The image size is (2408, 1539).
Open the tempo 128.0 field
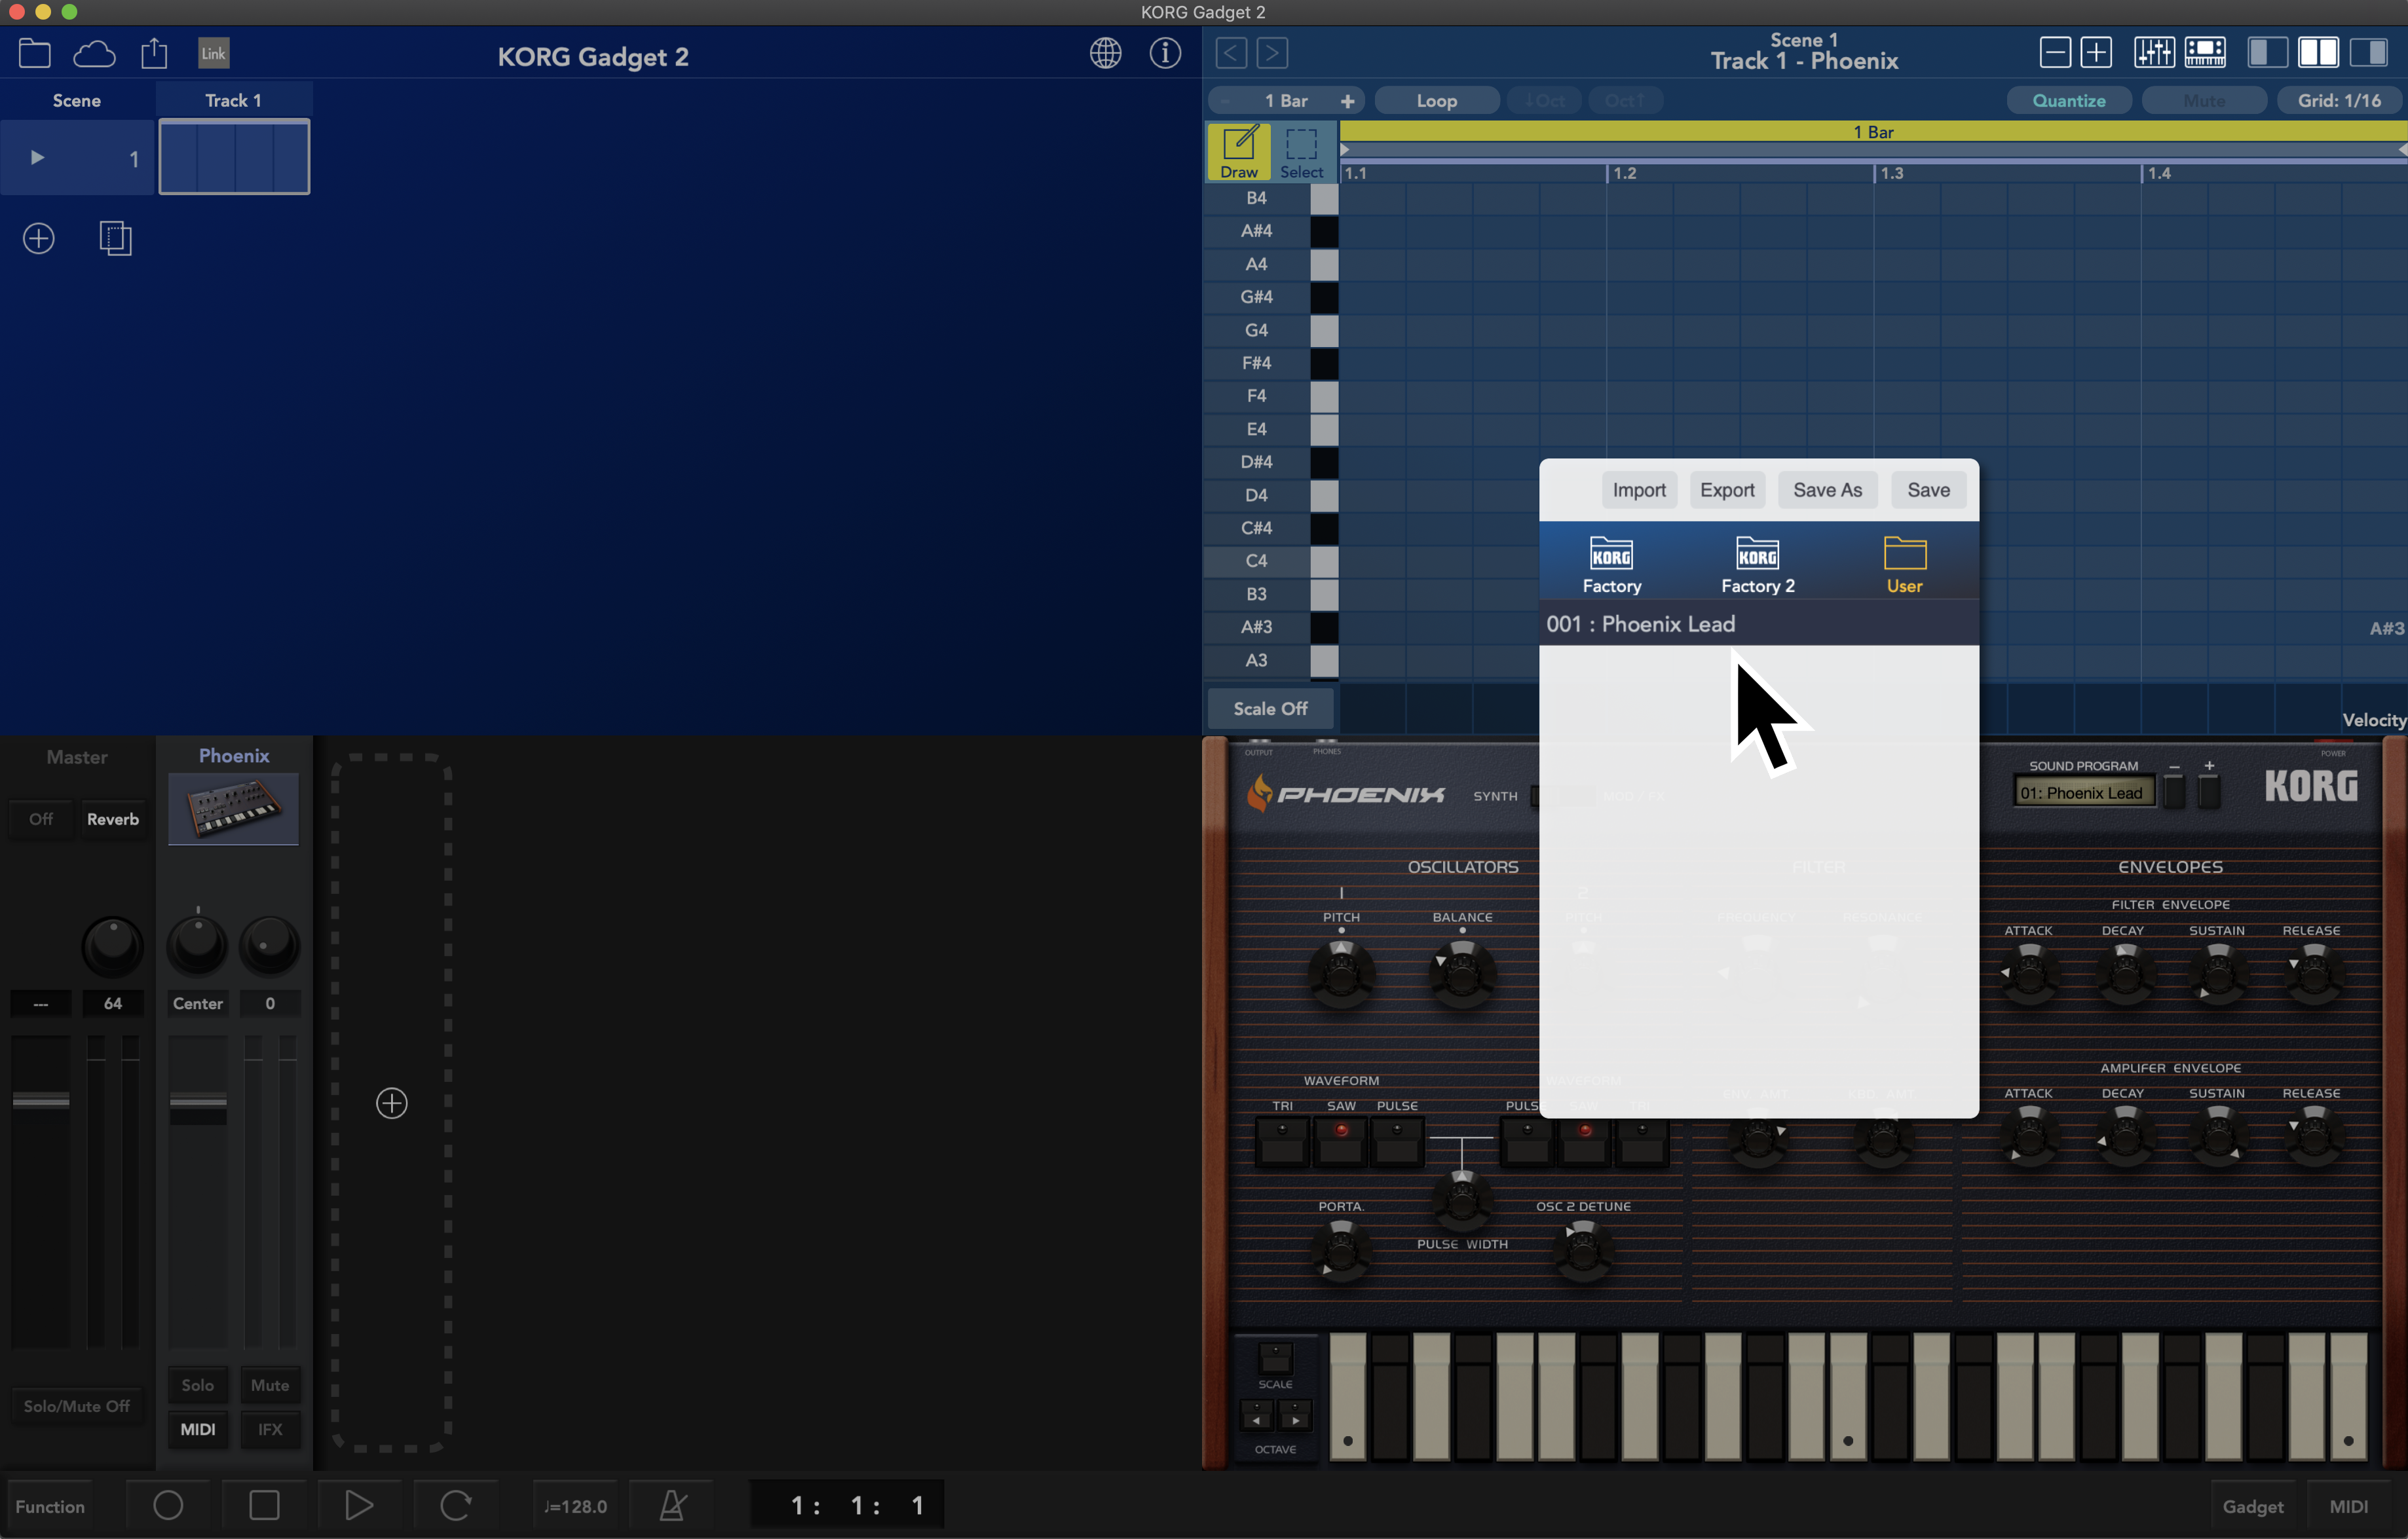(575, 1506)
